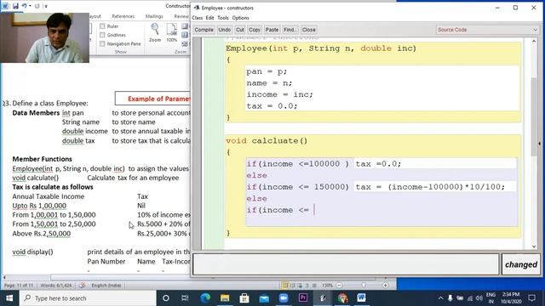Click the Find... button
This screenshot has width=545, height=306.
click(290, 30)
